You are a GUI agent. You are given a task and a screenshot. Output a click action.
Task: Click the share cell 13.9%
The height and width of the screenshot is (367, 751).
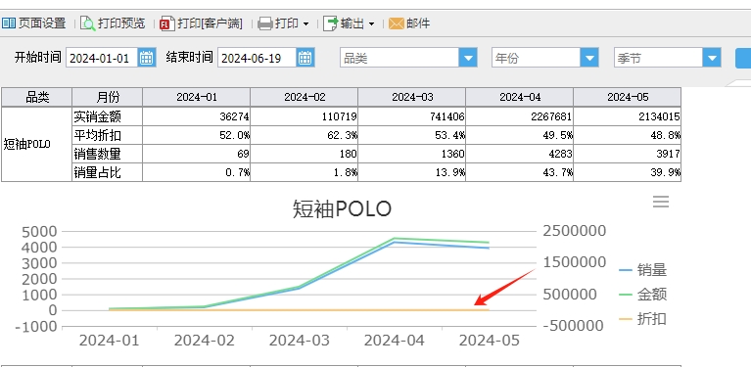point(412,172)
